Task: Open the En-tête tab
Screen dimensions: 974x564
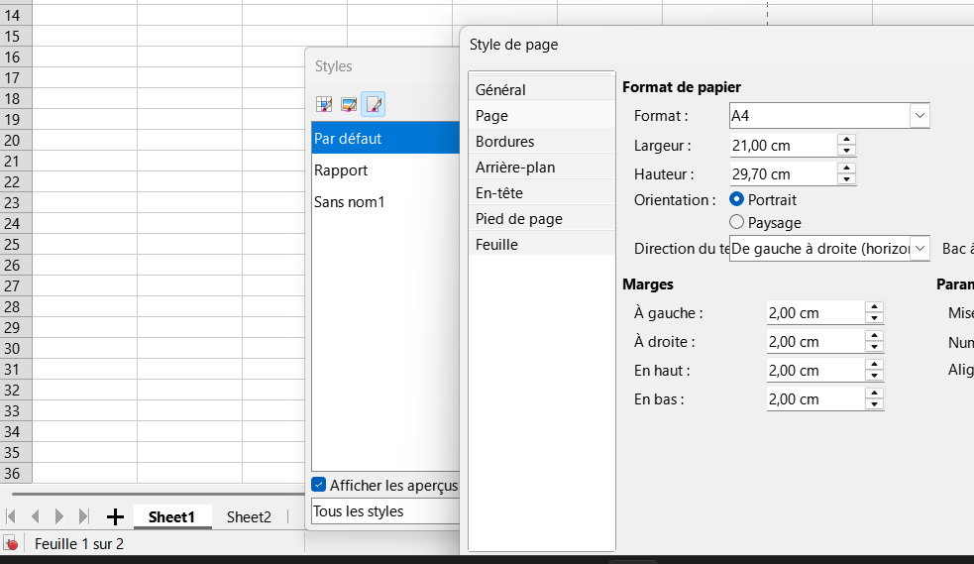Action: click(499, 193)
